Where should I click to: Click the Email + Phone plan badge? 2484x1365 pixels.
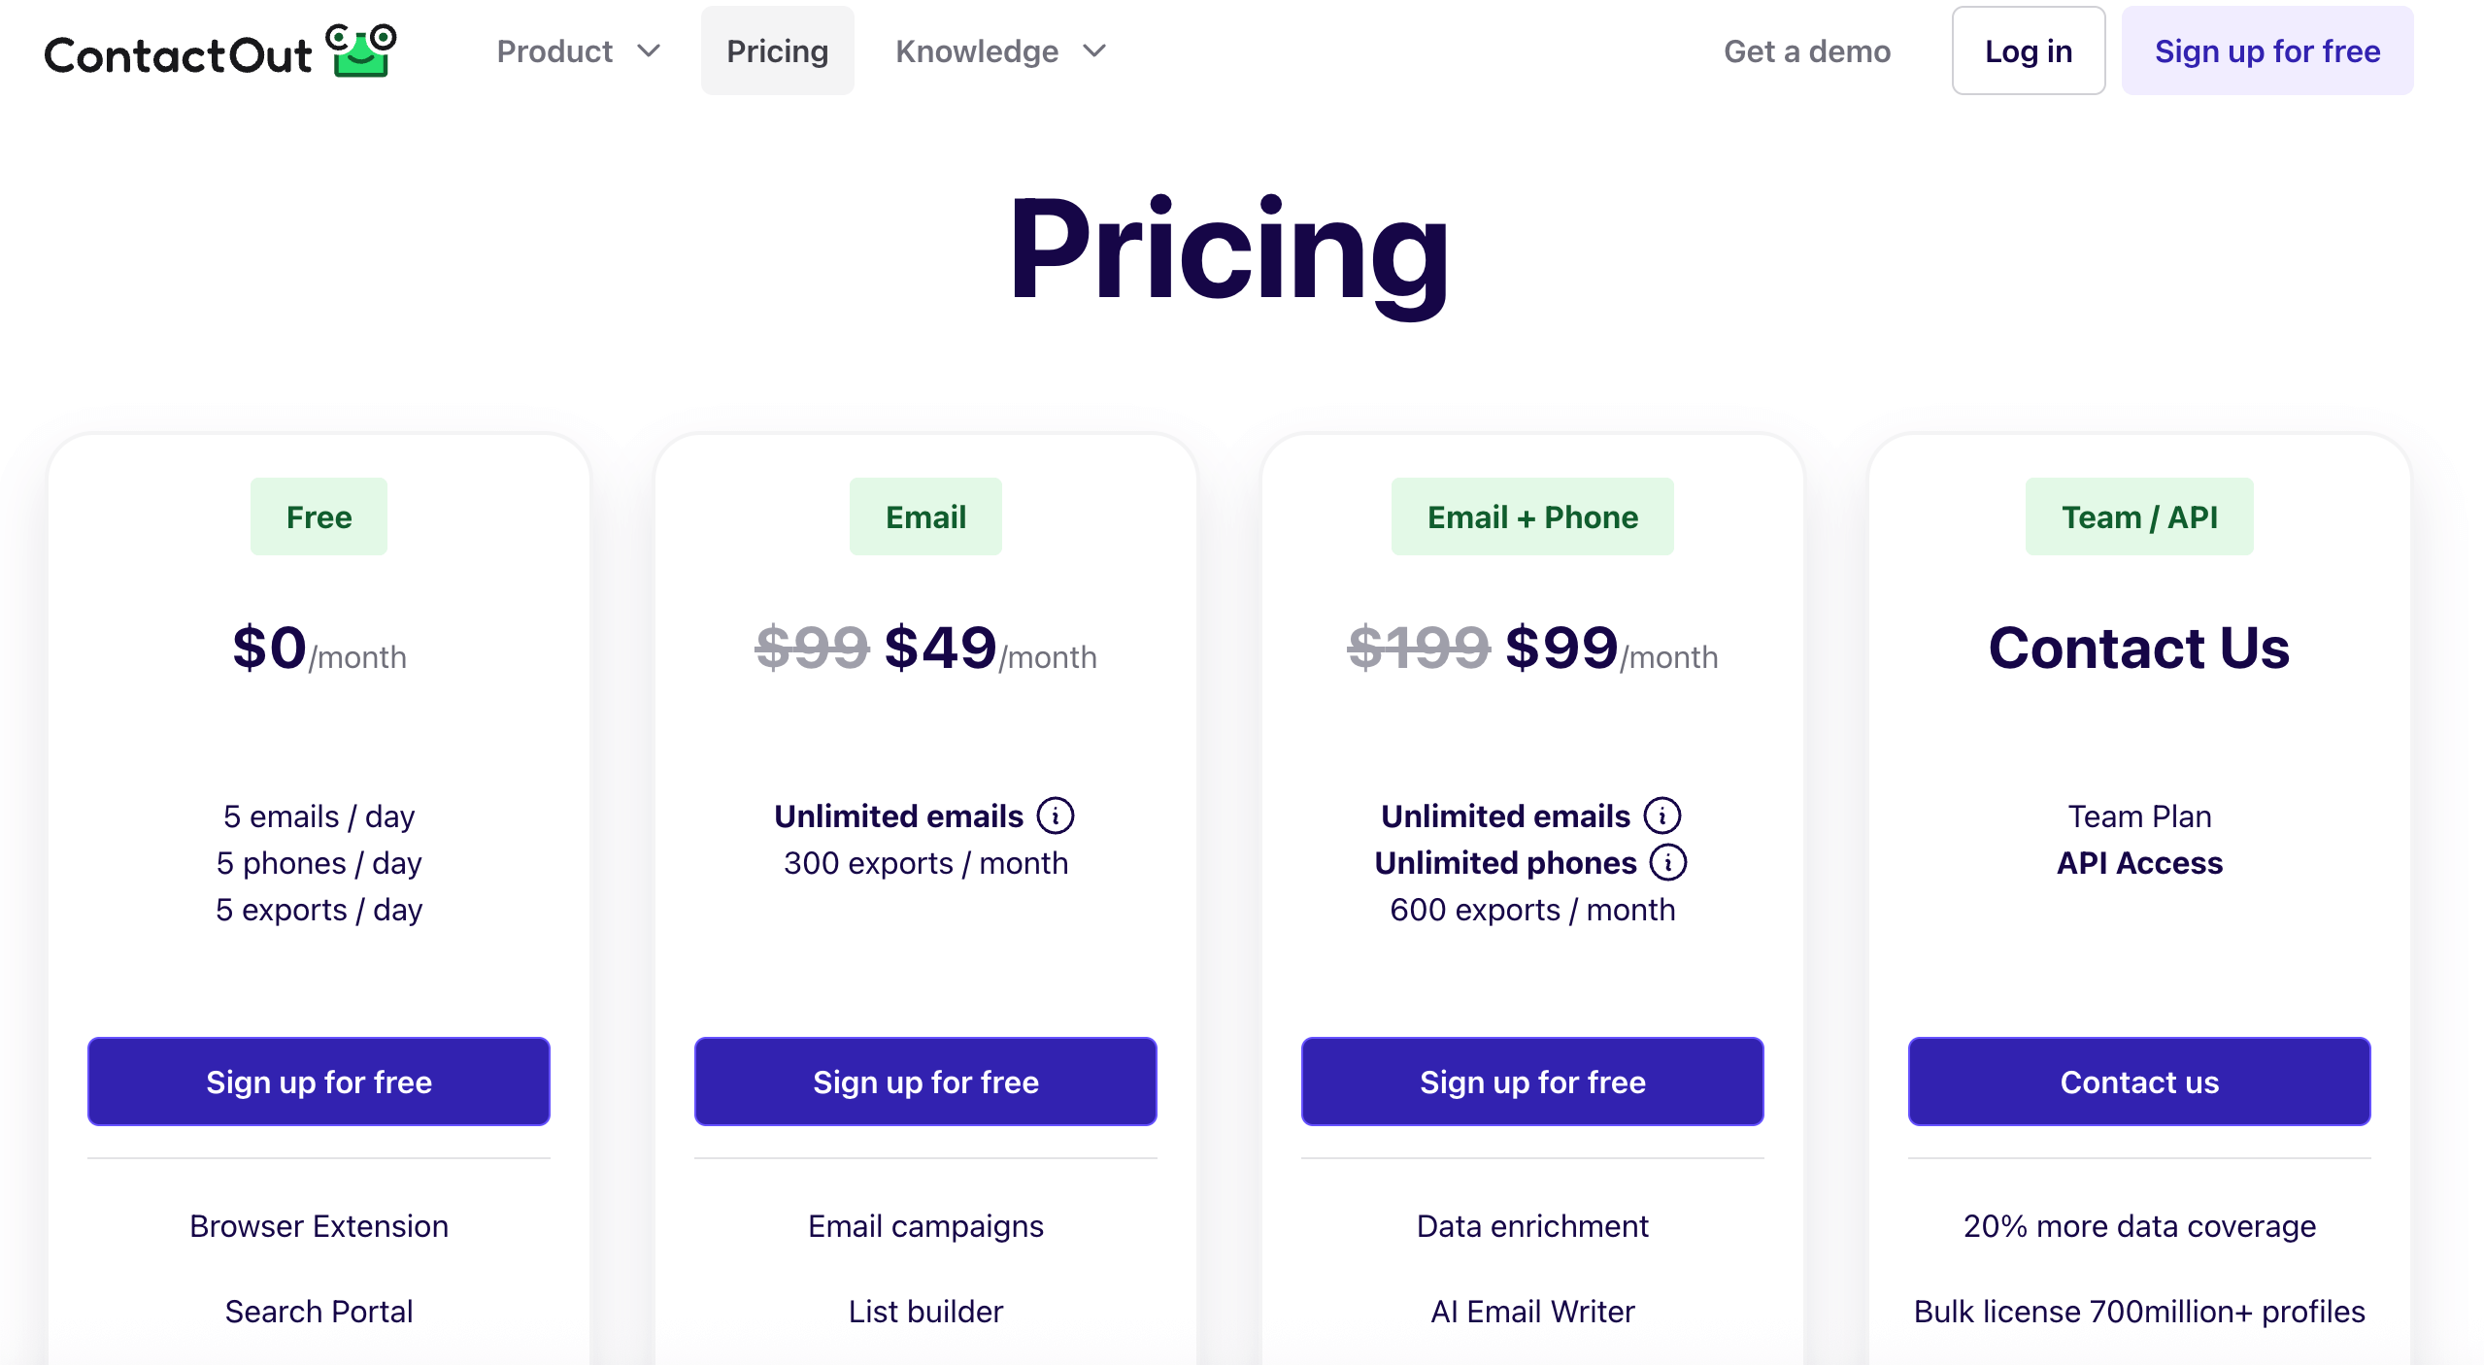click(x=1532, y=516)
